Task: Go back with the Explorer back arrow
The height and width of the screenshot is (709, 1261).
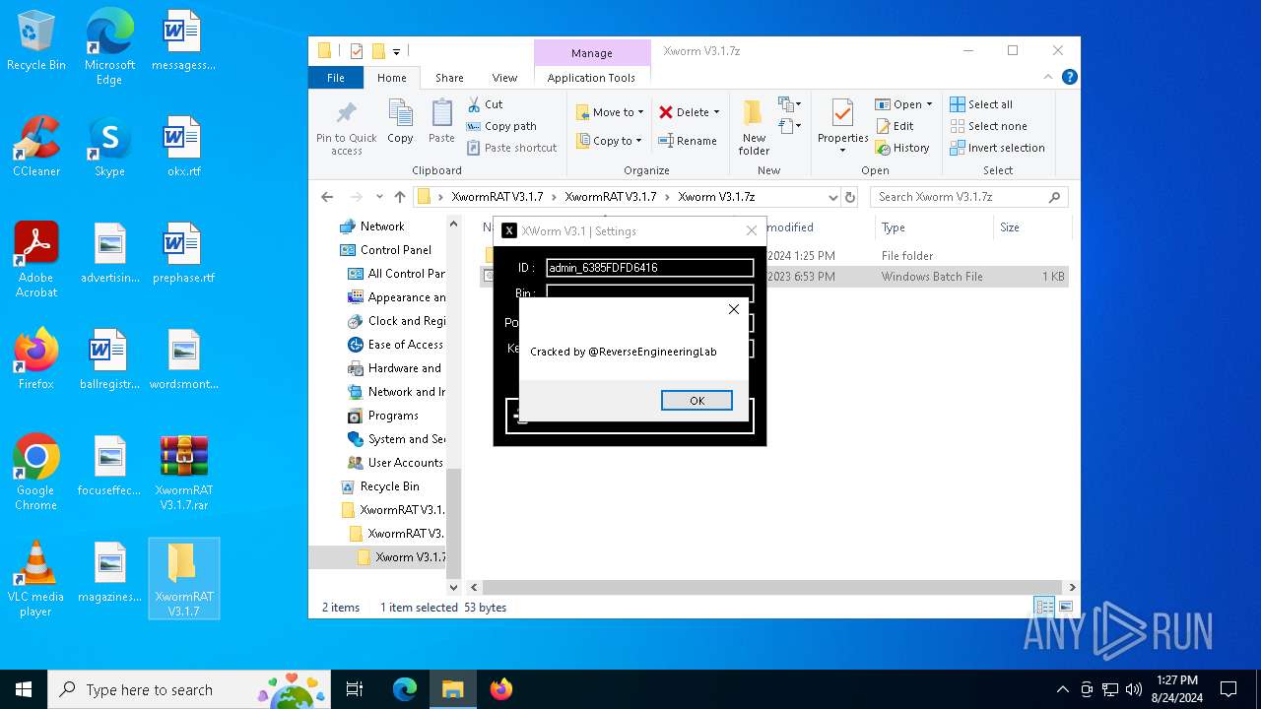Action: [327, 197]
